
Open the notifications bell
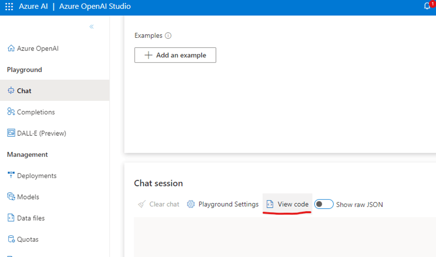[x=427, y=6]
